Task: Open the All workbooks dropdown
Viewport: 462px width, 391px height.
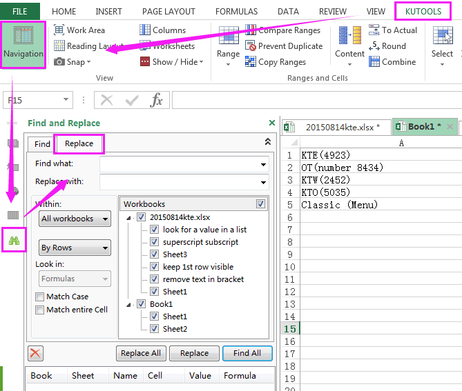Action: (x=75, y=219)
